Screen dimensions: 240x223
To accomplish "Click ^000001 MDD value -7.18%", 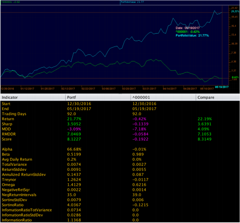I will pyautogui.click(x=139, y=129).
